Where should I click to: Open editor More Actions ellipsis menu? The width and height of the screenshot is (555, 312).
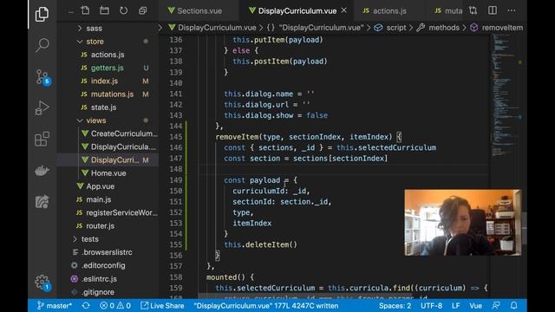(512, 10)
